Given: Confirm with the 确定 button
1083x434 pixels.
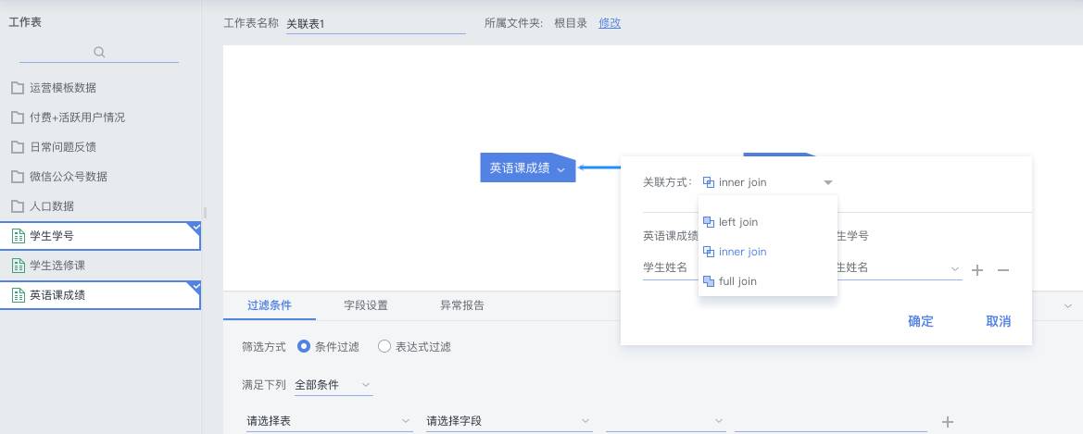Looking at the screenshot, I should tap(921, 321).
